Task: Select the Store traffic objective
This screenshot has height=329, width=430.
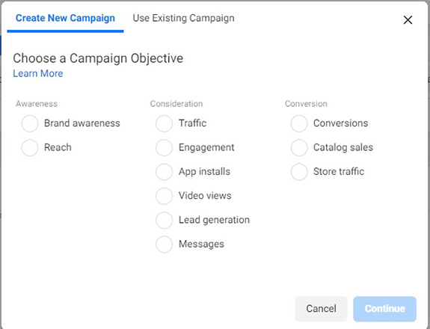Action: pyautogui.click(x=299, y=172)
